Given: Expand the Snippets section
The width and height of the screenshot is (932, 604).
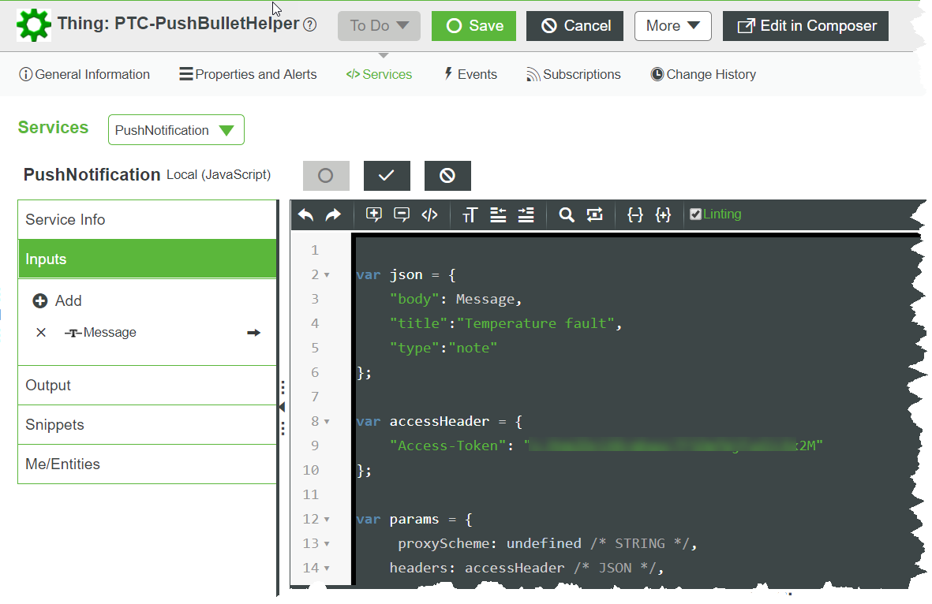Looking at the screenshot, I should [148, 425].
